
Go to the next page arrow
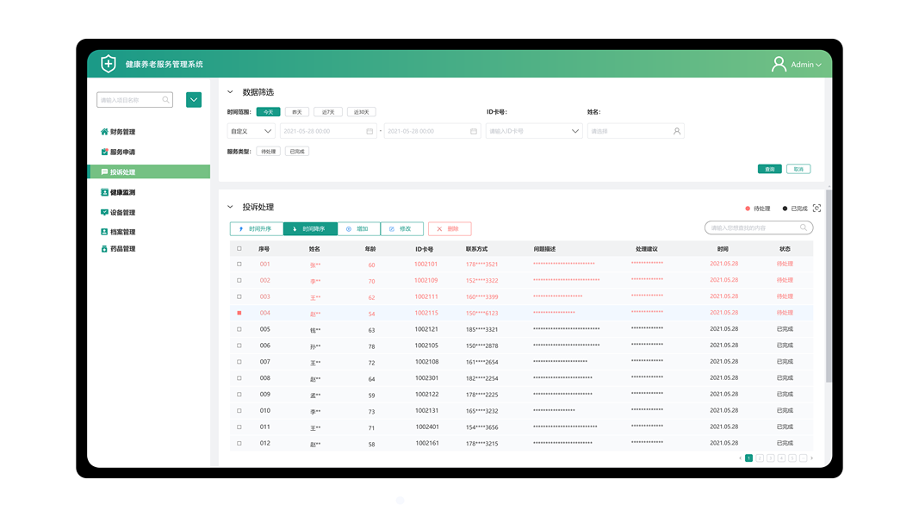811,458
